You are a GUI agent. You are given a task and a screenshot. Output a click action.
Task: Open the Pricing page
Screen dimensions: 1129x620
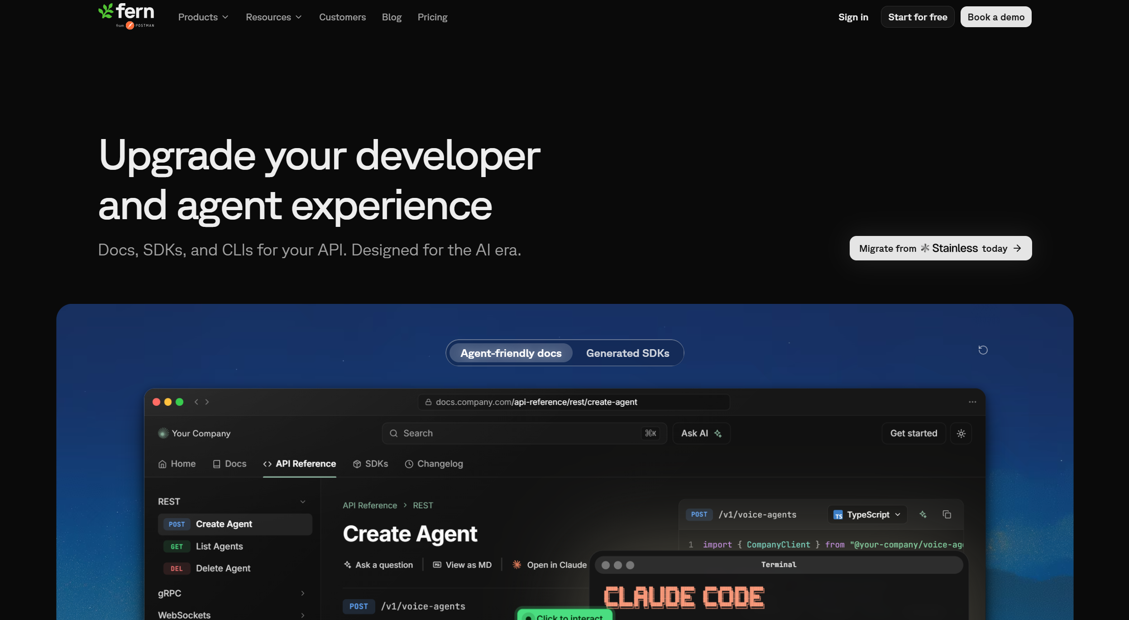pyautogui.click(x=432, y=17)
